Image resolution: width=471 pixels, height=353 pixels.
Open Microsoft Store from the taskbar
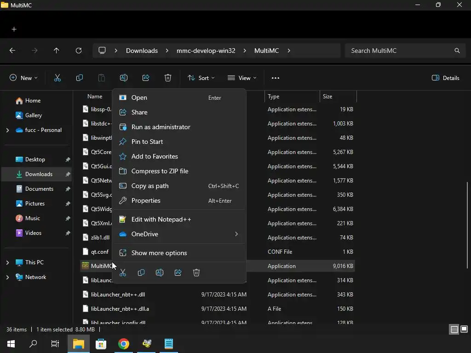coord(101,344)
